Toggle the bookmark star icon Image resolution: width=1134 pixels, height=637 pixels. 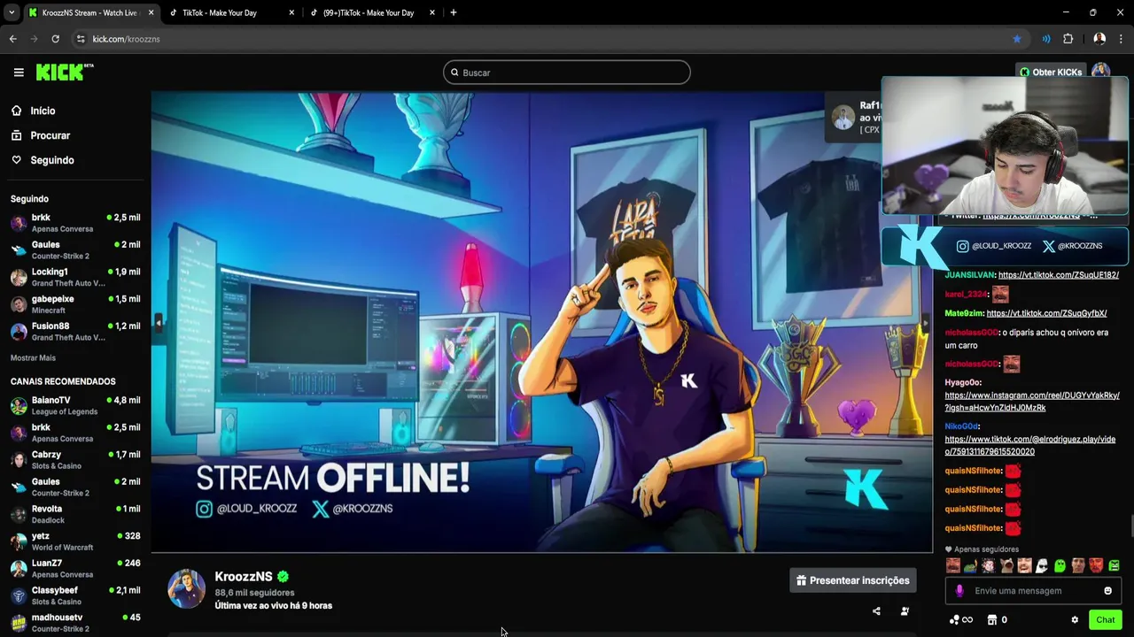pos(1016,39)
